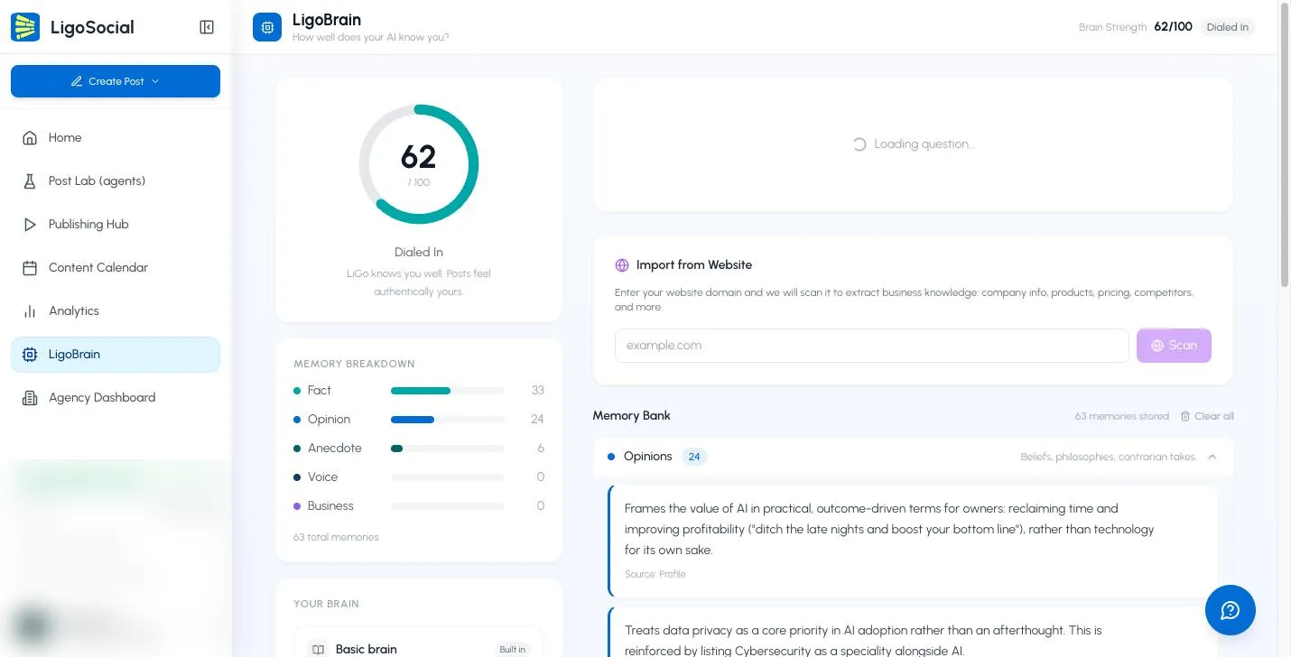This screenshot has height=657, width=1291.
Task: Navigate to Content Calendar
Action: click(x=116, y=268)
